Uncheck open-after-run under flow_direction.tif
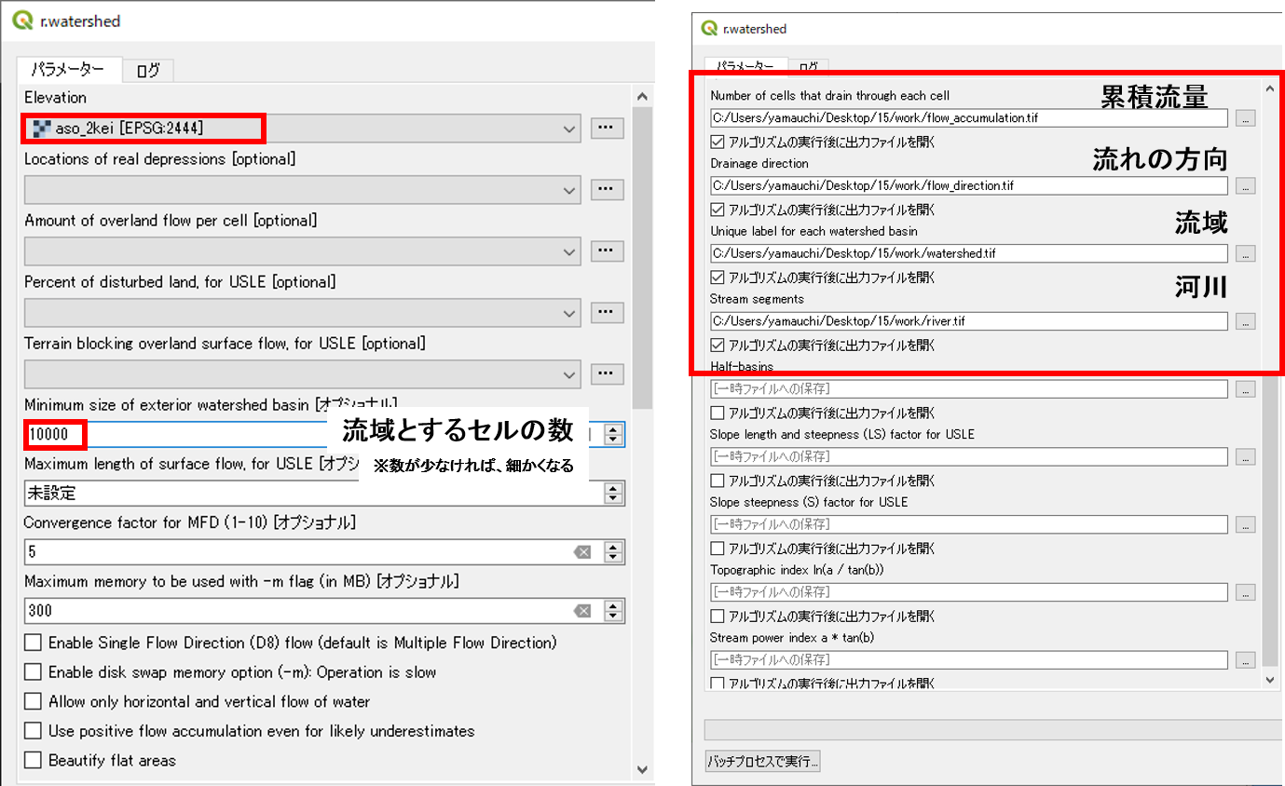Viewport: 1285px width, 786px height. click(x=717, y=210)
